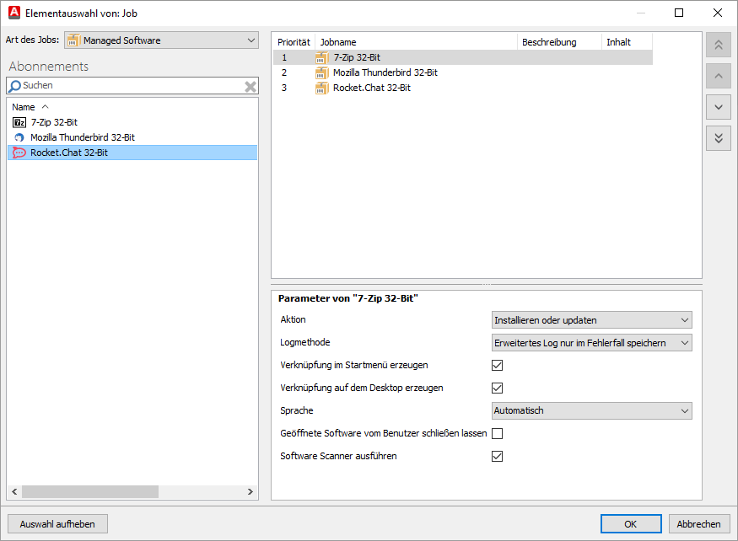Move selected job to bottom with double-down chevron

point(718,137)
